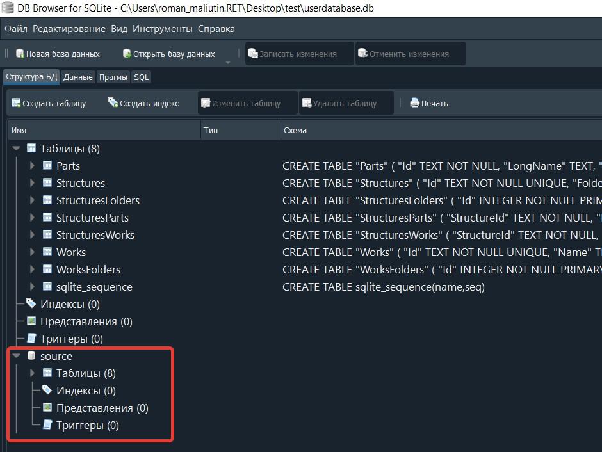Click the CREATE TABLE "WorksFolders" schema text
Screen dimensions: 602x452
click(x=442, y=270)
